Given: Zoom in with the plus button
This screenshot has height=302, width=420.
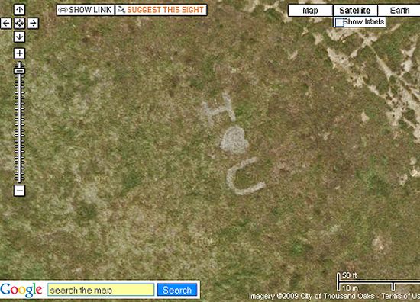Looking at the screenshot, I should point(19,53).
